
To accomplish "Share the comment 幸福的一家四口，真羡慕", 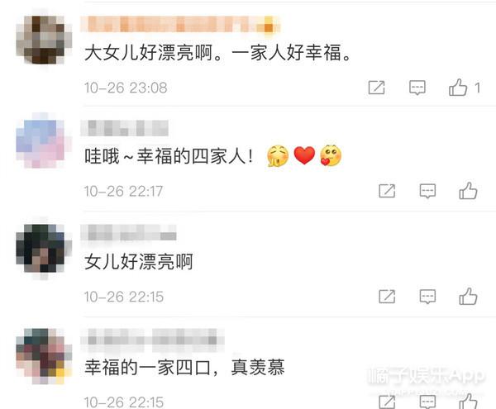I will coord(387,402).
